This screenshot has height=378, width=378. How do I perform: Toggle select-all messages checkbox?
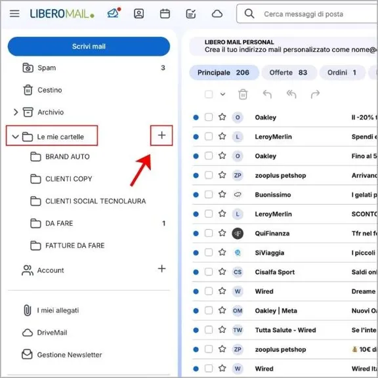pos(209,94)
